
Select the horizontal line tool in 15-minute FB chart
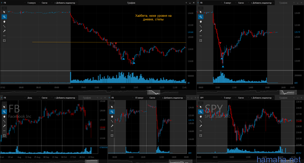point(112,131)
